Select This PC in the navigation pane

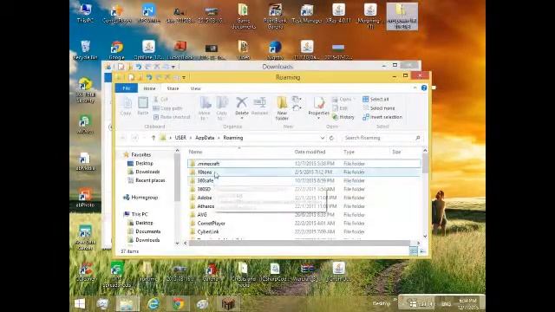(x=140, y=214)
